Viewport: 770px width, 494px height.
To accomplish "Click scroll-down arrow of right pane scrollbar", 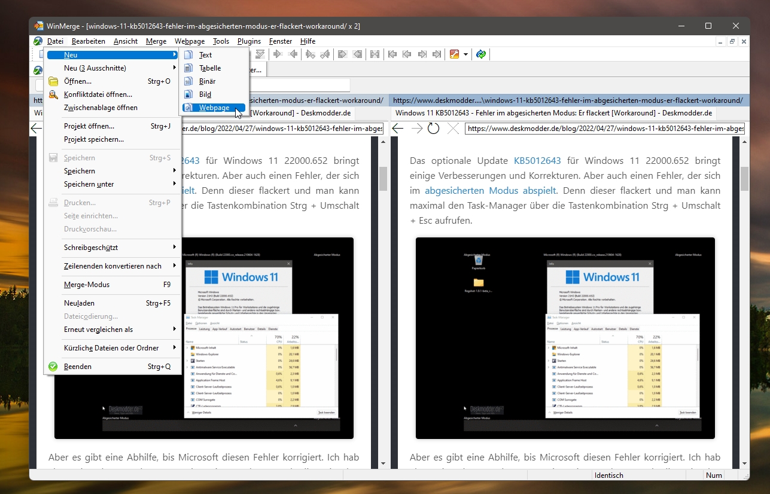I will coord(745,463).
